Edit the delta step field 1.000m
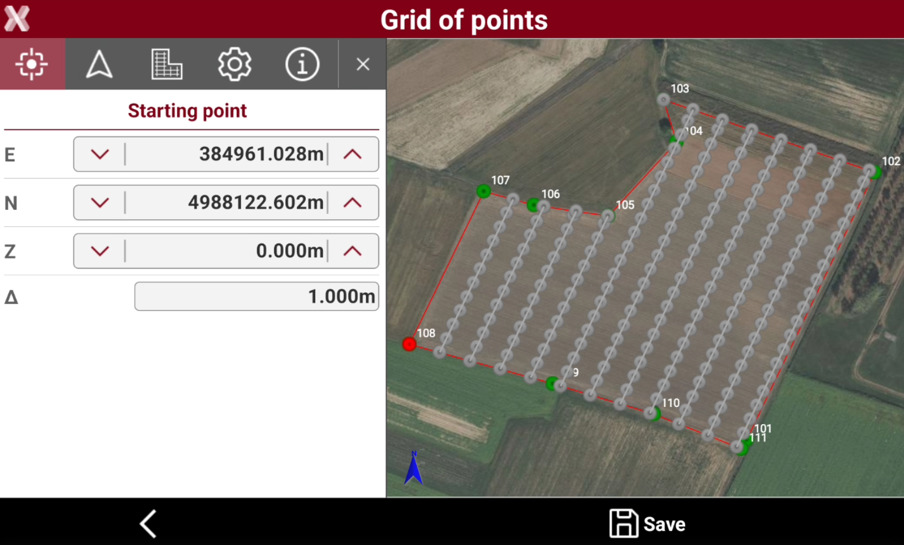The height and width of the screenshot is (545, 904). (257, 297)
